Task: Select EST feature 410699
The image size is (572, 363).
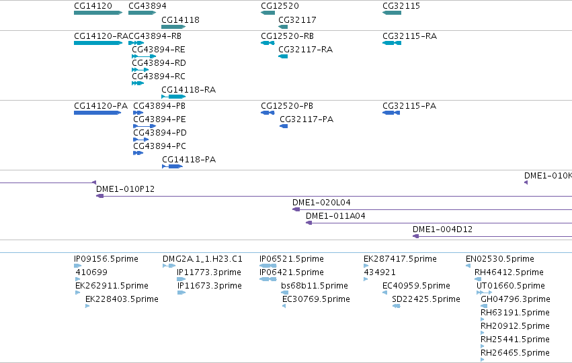Action: [78, 280]
